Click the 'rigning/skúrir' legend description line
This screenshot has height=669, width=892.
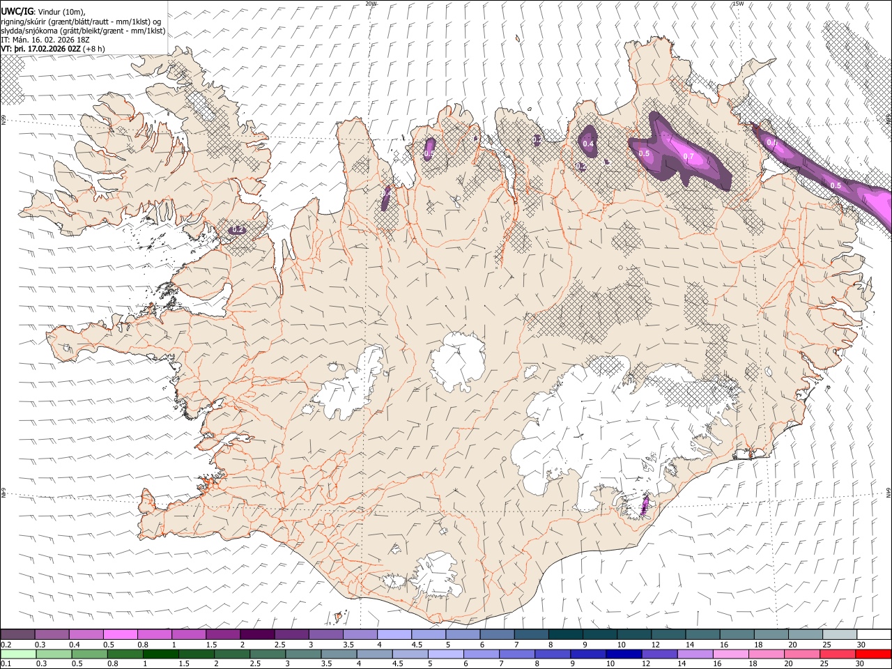pos(82,22)
